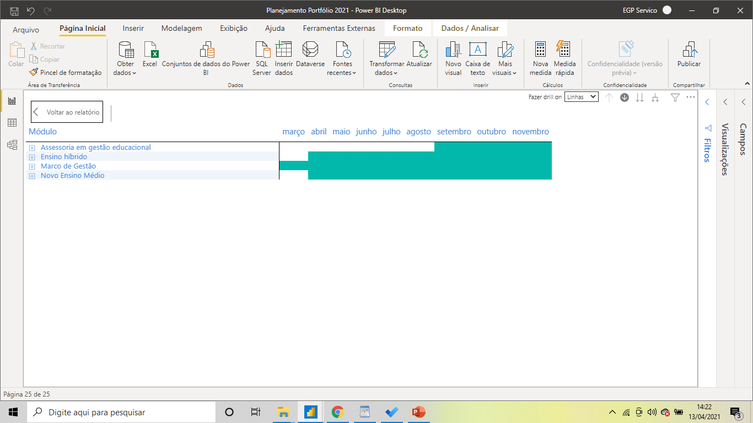Open the Obter dados menu

(x=126, y=59)
